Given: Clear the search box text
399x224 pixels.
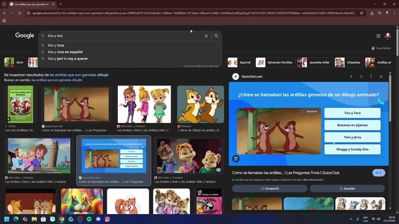Looking at the screenshot, I should [x=206, y=36].
